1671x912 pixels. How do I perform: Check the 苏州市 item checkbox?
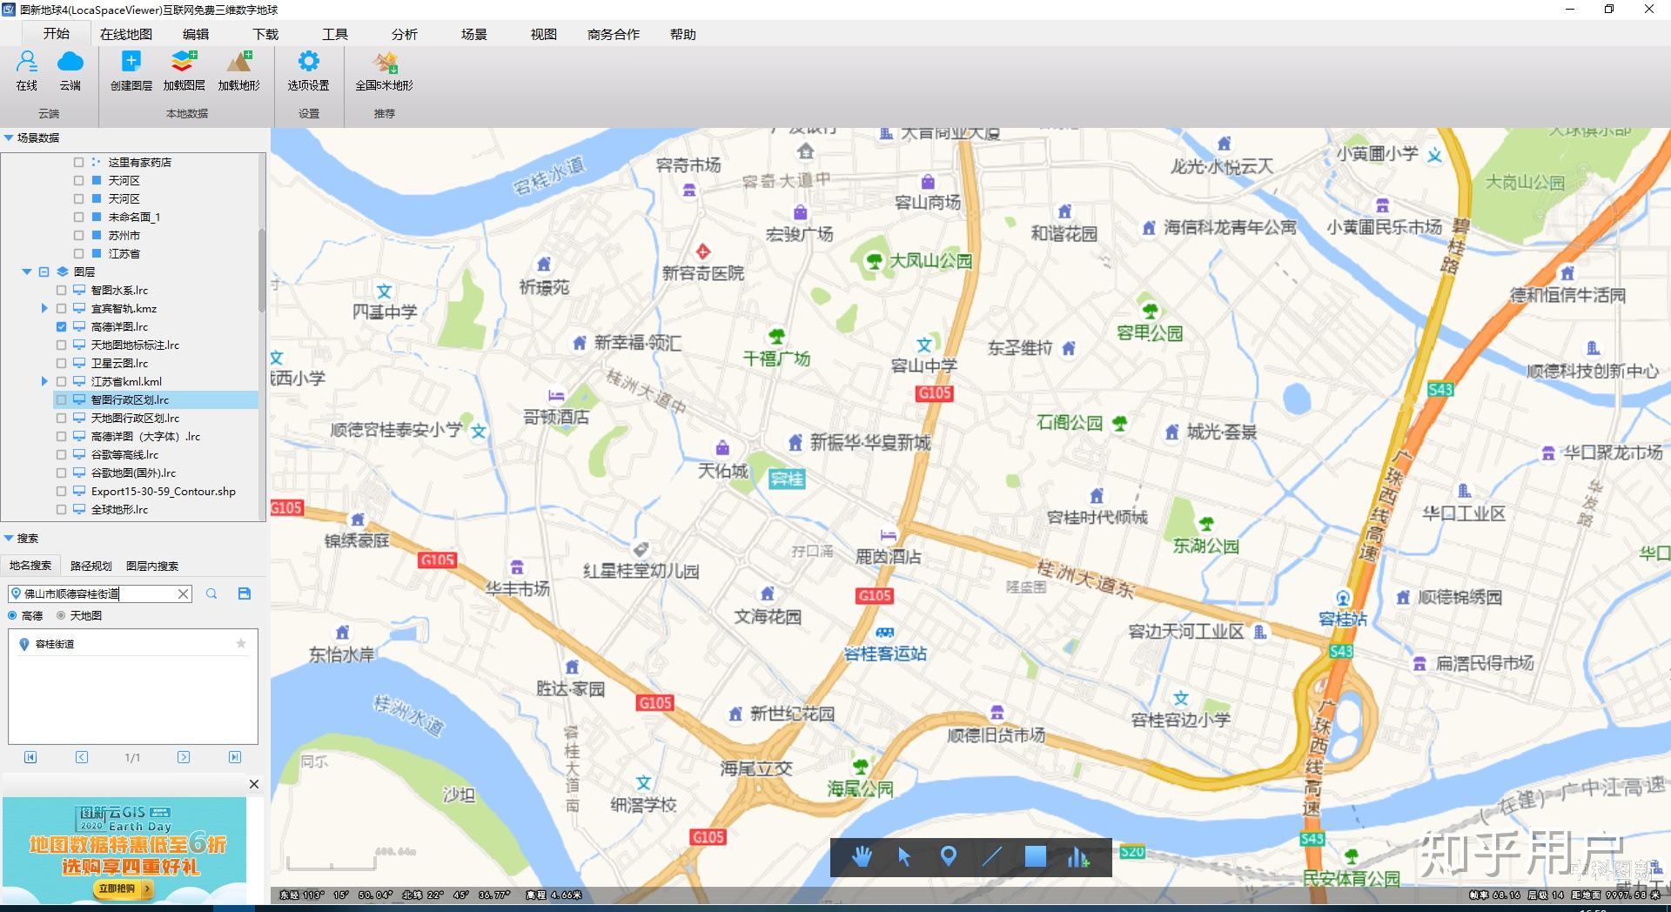pyautogui.click(x=78, y=236)
